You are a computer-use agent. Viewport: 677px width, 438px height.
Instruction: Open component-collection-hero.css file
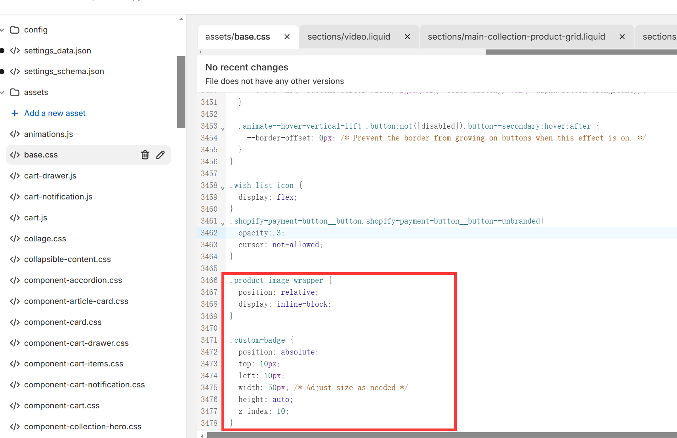(x=83, y=427)
